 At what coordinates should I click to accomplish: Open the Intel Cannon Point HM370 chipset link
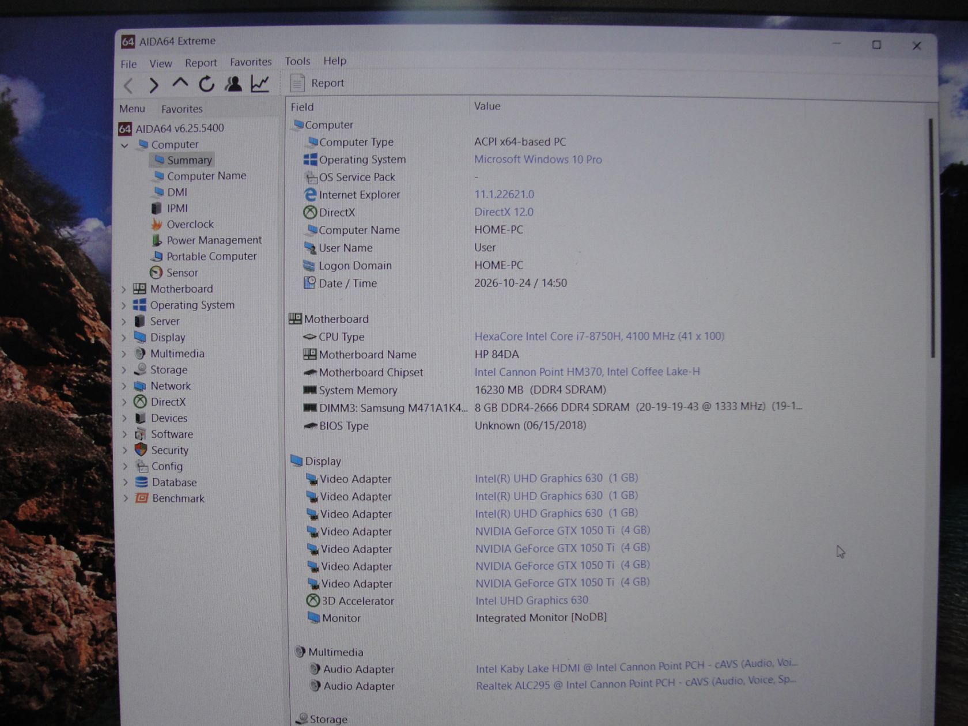(587, 372)
